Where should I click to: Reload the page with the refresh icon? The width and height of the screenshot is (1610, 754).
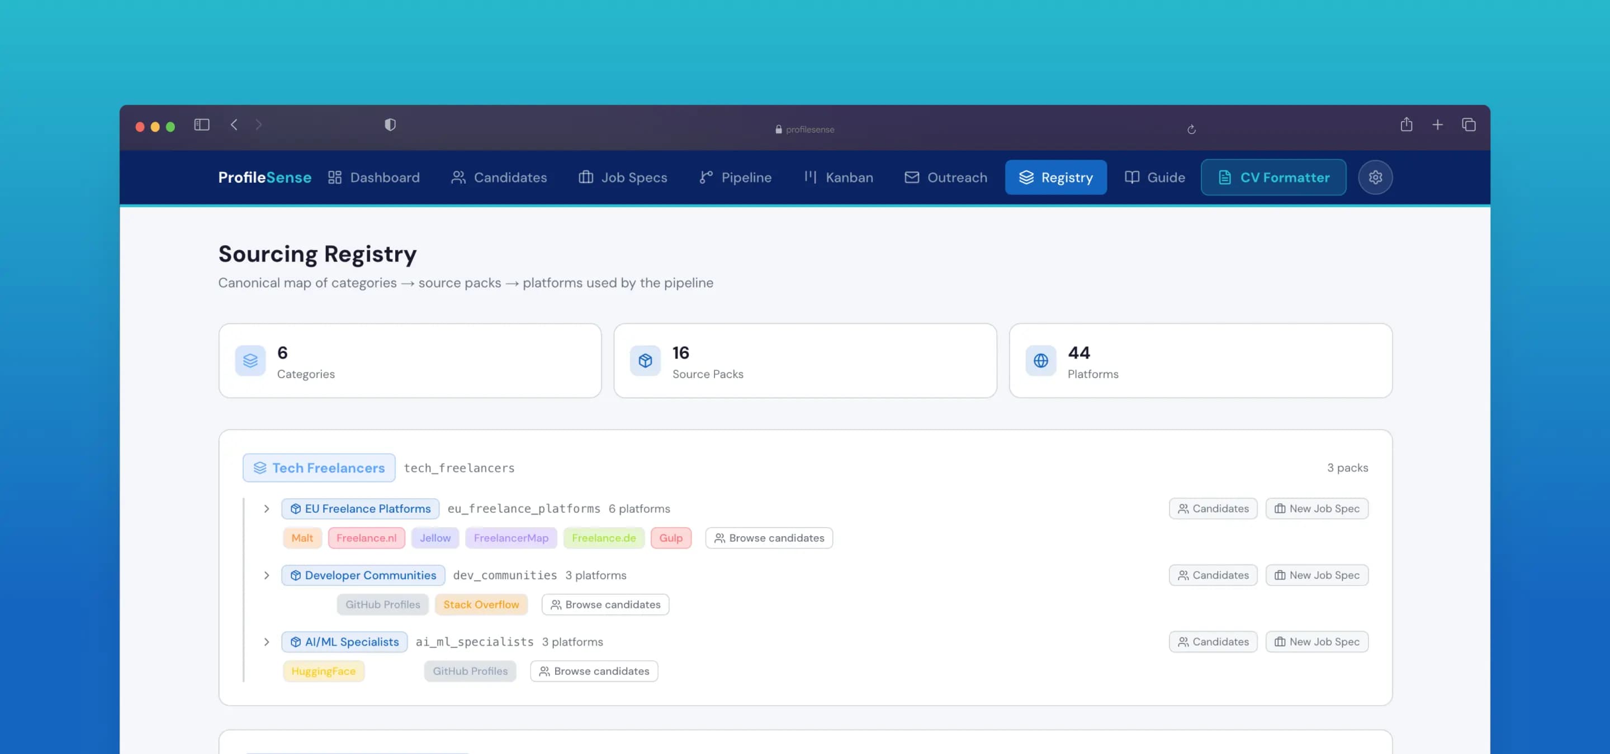(1191, 129)
